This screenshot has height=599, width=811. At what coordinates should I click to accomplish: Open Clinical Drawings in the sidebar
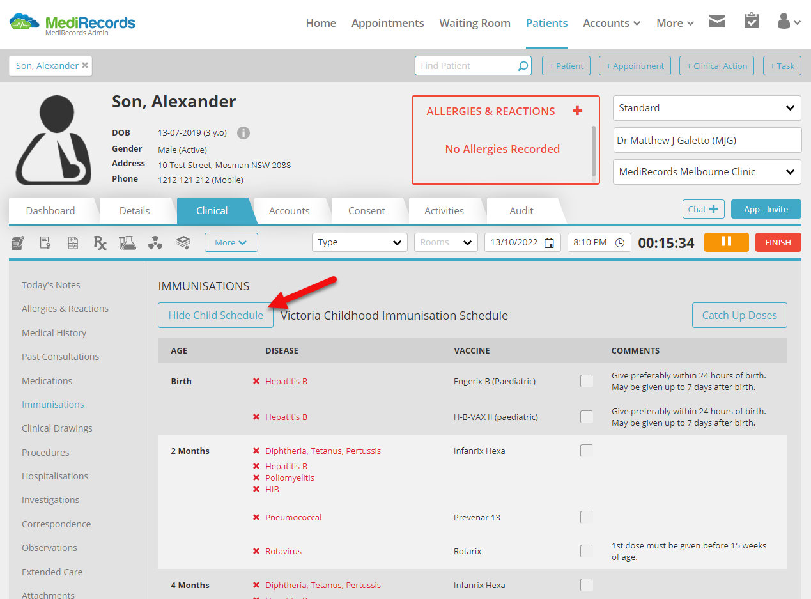point(57,428)
